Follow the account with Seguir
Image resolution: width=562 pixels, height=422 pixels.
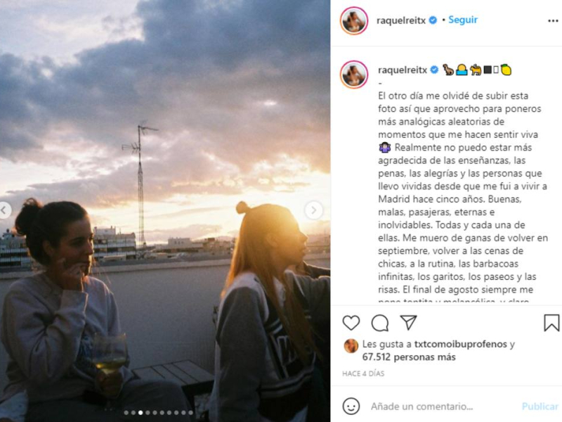(x=463, y=20)
